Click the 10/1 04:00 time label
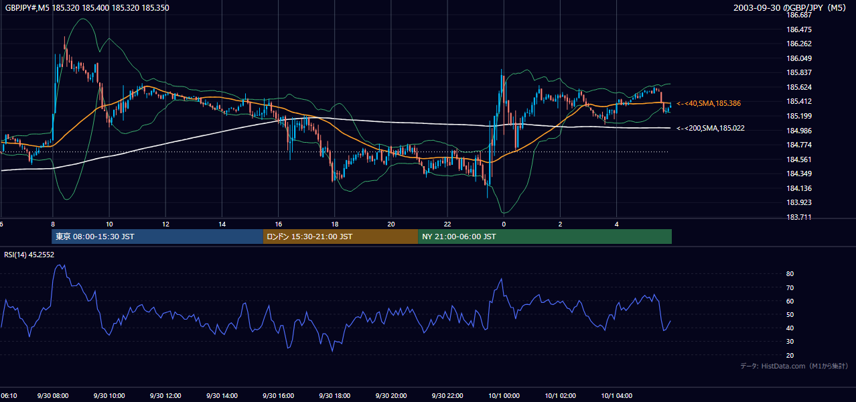856x402 pixels. pyautogui.click(x=617, y=396)
